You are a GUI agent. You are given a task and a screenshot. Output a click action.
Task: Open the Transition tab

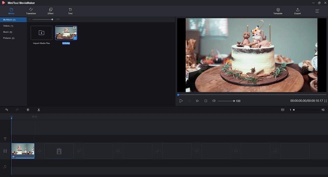(x=31, y=11)
